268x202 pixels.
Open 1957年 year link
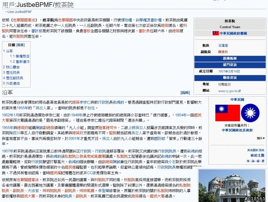pyautogui.click(x=8, y=151)
